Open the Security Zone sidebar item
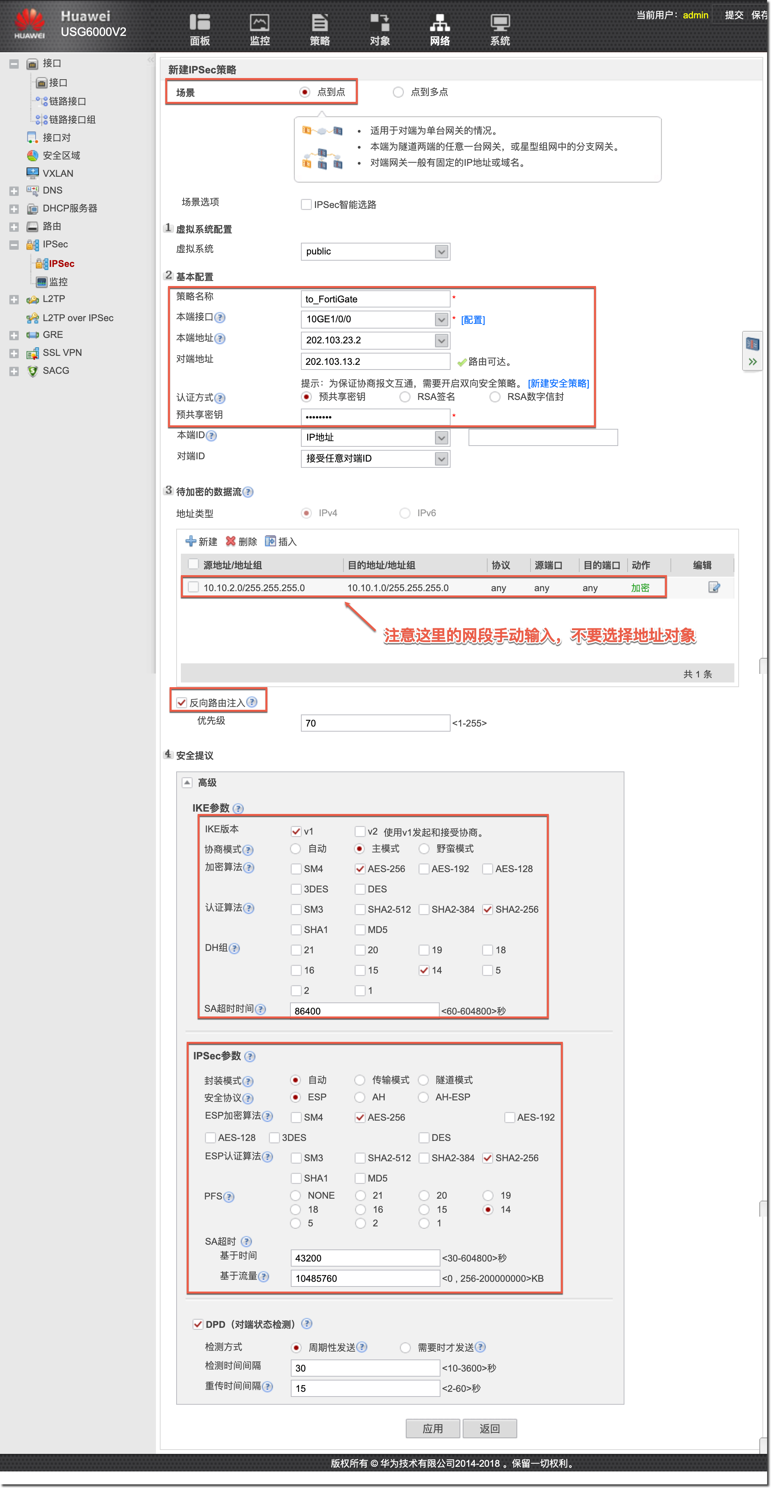 (x=61, y=155)
